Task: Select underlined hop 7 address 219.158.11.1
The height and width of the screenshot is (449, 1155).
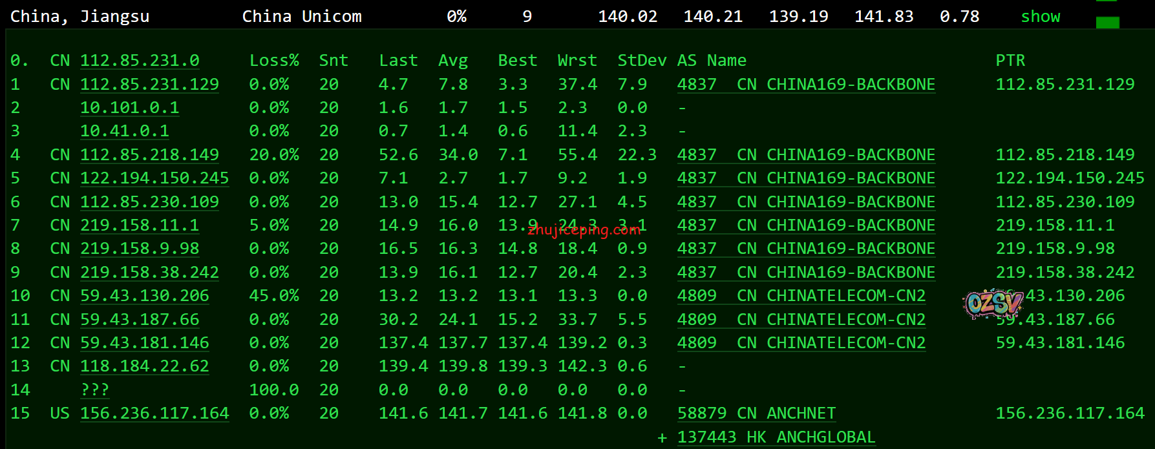Action: coord(140,225)
